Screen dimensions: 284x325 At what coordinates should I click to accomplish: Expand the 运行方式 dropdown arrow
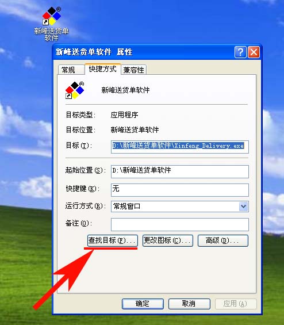tap(243, 207)
